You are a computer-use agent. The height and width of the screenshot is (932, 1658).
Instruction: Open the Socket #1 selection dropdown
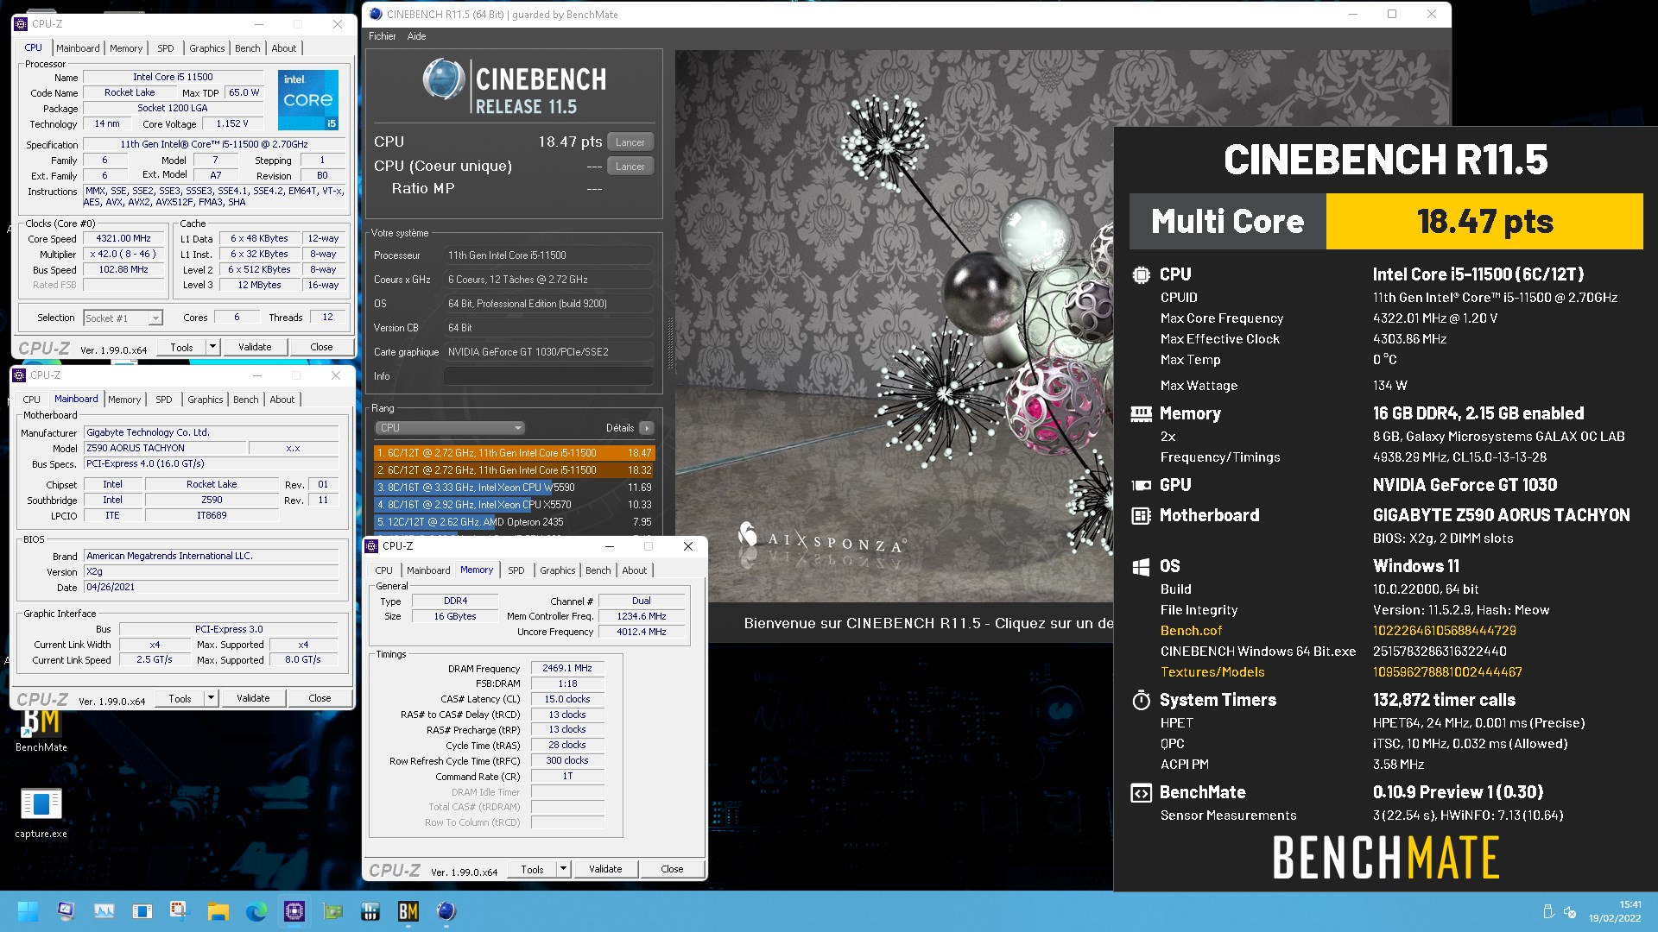(x=123, y=318)
